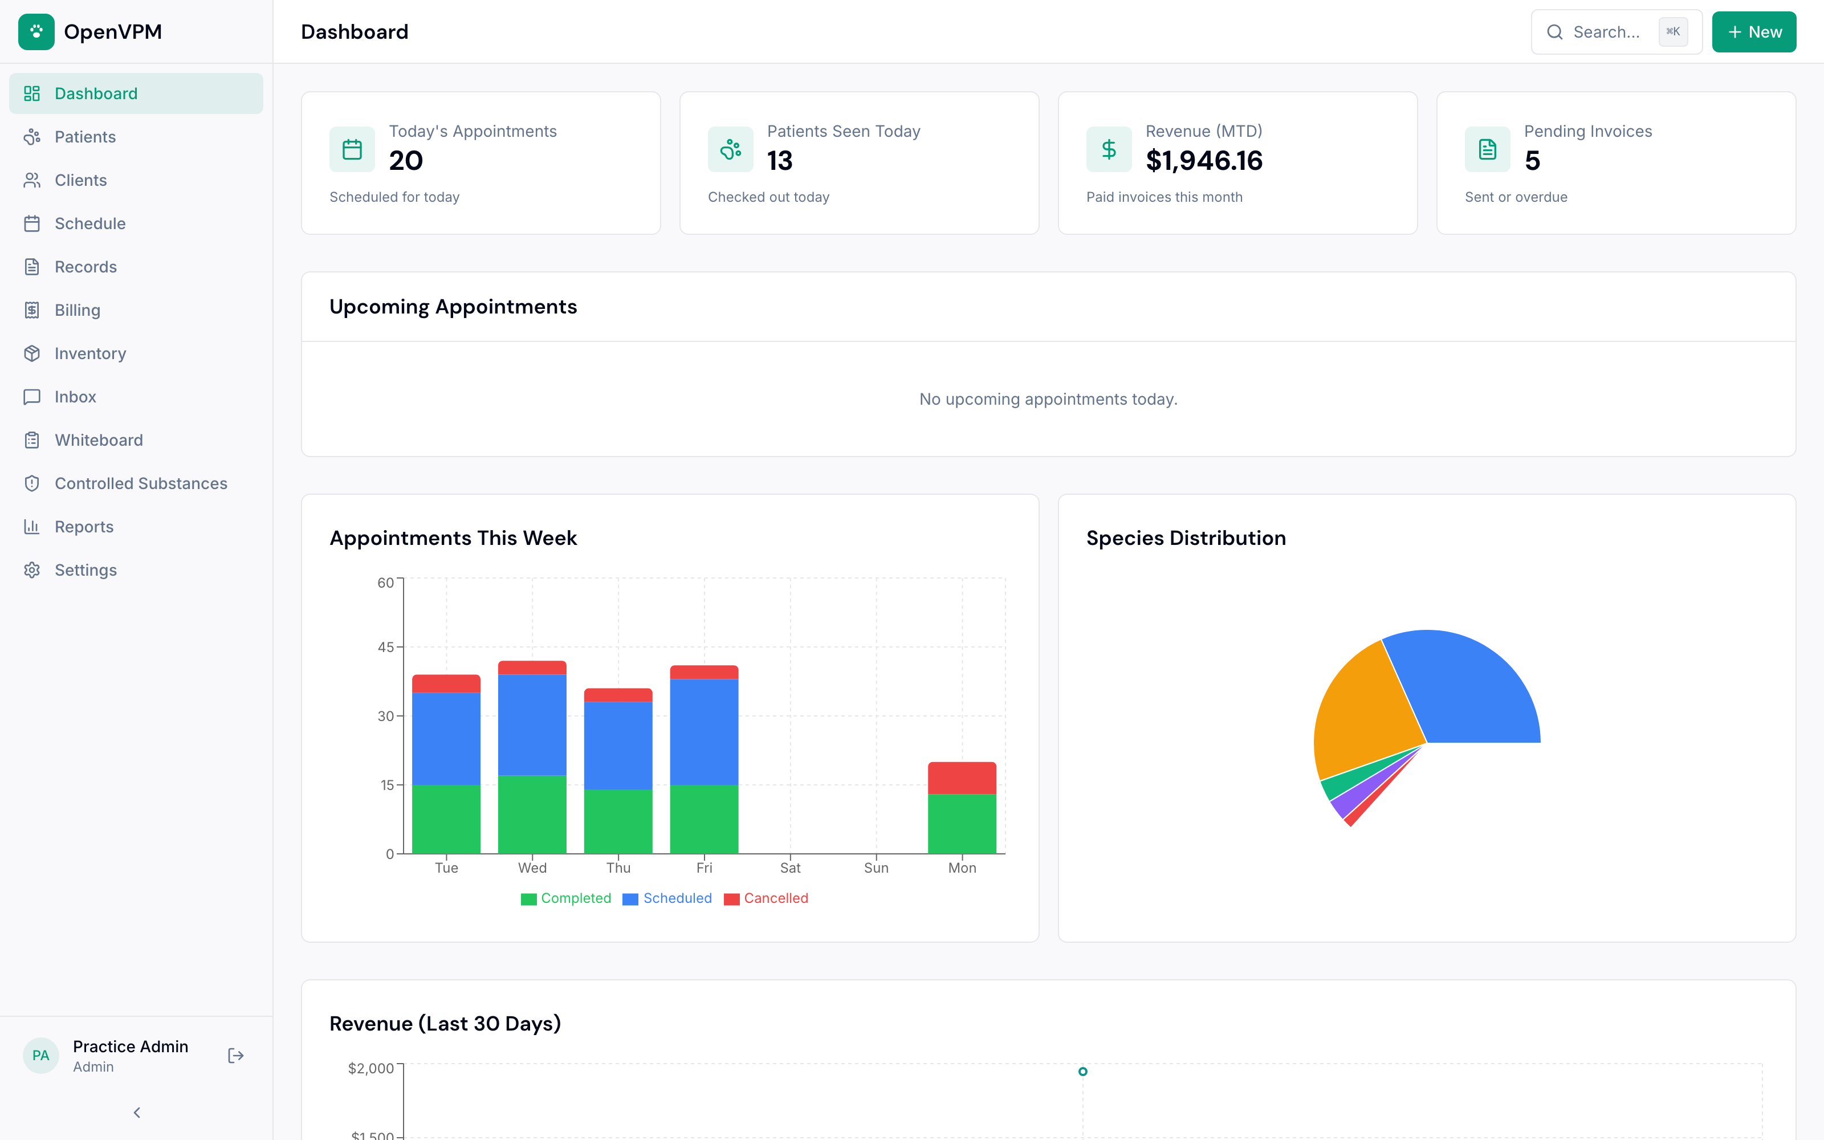Click the document icon in Pending Invoices card

click(x=1487, y=149)
